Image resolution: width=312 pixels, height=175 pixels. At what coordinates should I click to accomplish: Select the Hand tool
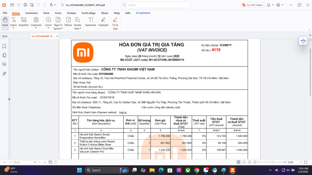5,22
